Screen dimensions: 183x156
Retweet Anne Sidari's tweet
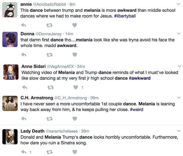50,87
